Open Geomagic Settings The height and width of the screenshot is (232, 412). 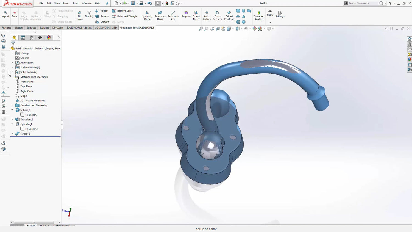pos(280,14)
